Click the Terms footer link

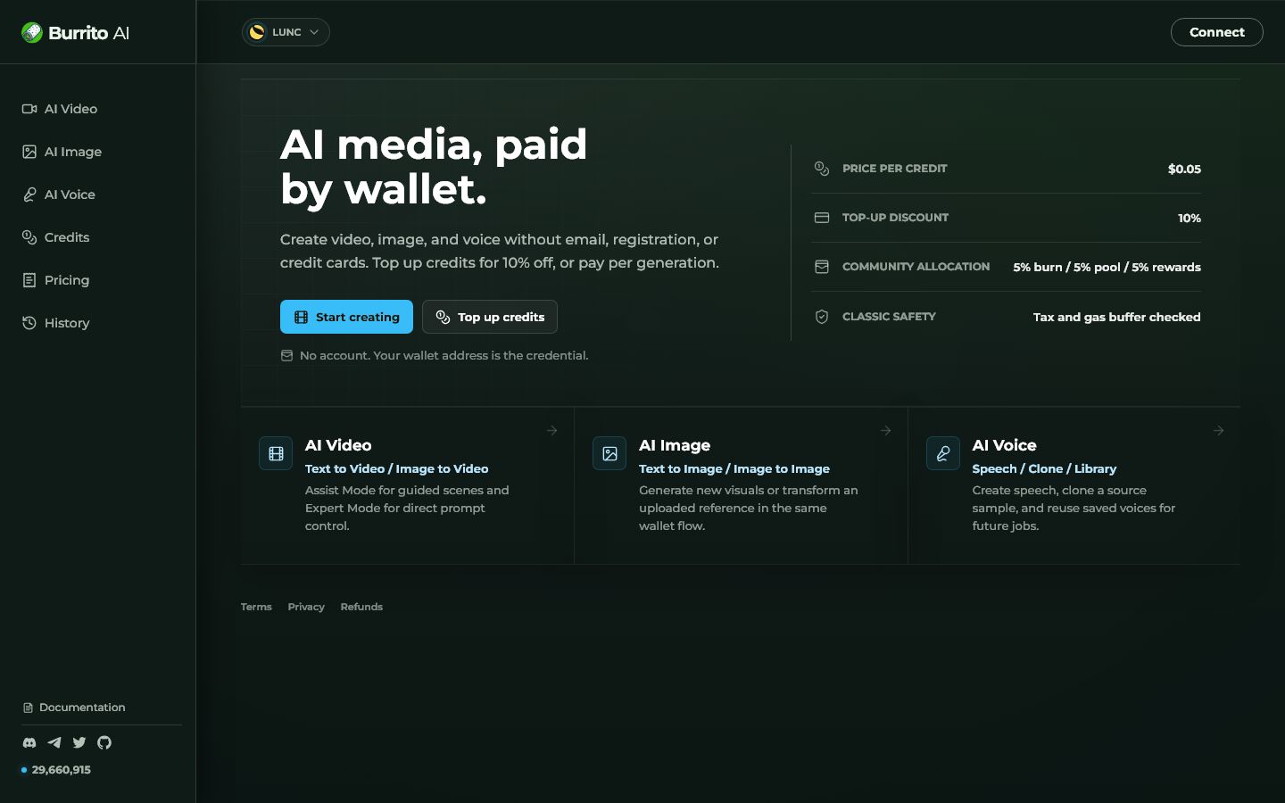(x=256, y=607)
